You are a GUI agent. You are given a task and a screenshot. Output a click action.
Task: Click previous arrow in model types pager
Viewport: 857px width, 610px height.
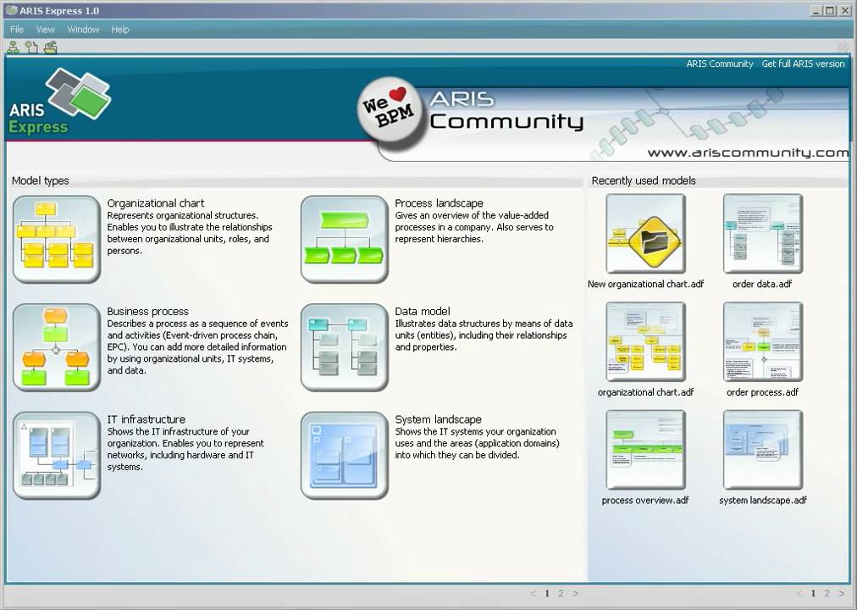click(x=534, y=594)
